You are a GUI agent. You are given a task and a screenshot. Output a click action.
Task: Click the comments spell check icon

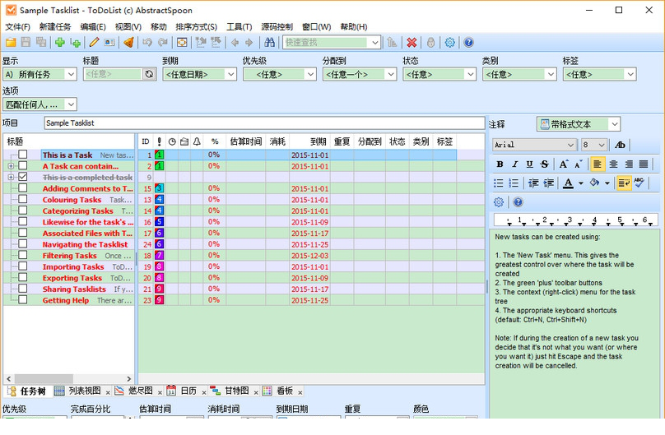point(639,183)
